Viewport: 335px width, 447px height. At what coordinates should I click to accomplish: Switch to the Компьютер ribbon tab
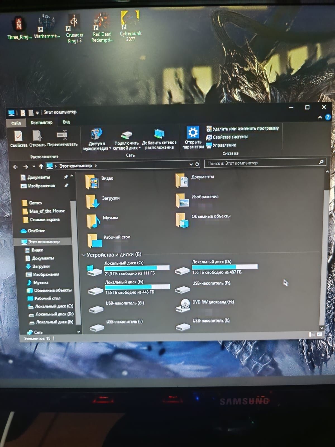click(x=42, y=123)
